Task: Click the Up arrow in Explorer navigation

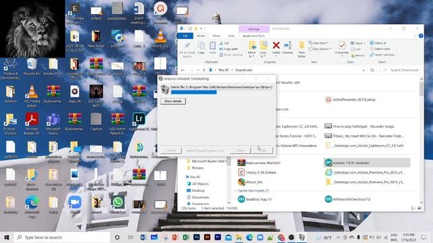Action: (204, 70)
